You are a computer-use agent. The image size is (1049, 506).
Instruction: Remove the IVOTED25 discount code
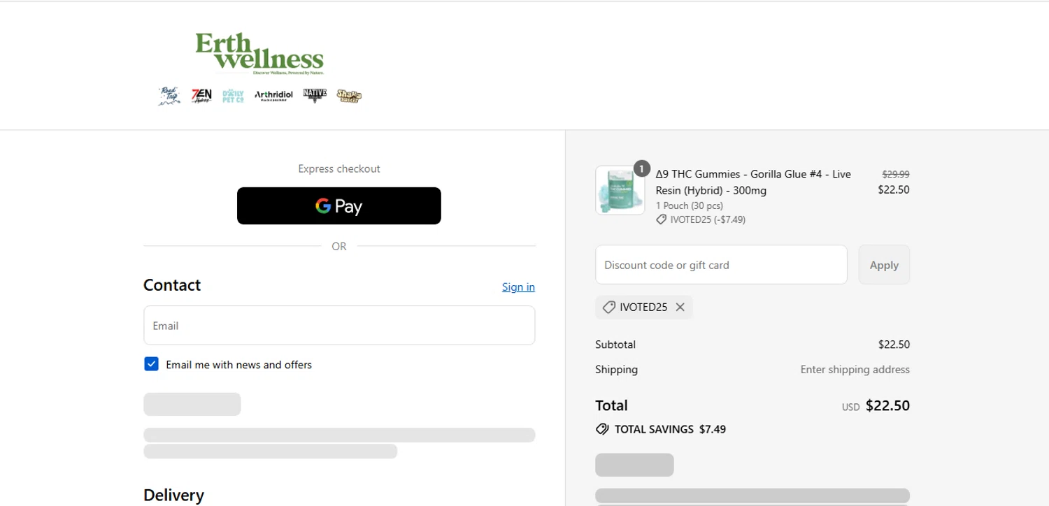(x=680, y=308)
